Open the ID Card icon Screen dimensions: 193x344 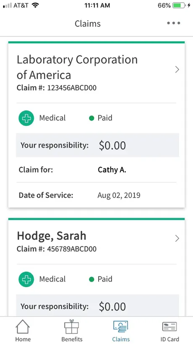(x=170, y=327)
